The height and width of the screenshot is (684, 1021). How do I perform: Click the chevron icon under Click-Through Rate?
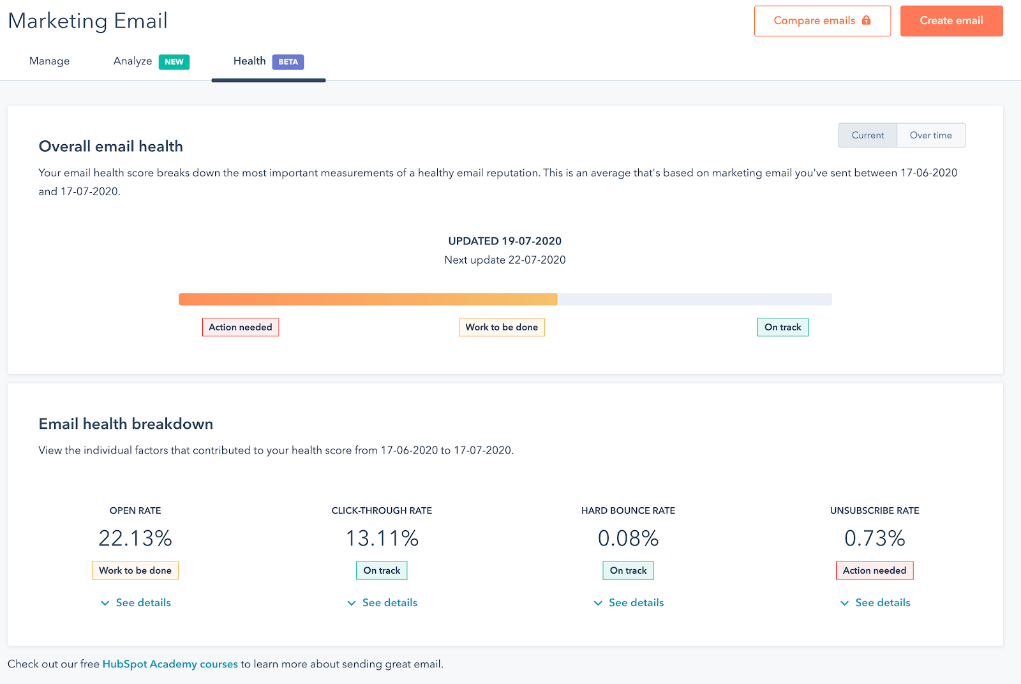352,603
